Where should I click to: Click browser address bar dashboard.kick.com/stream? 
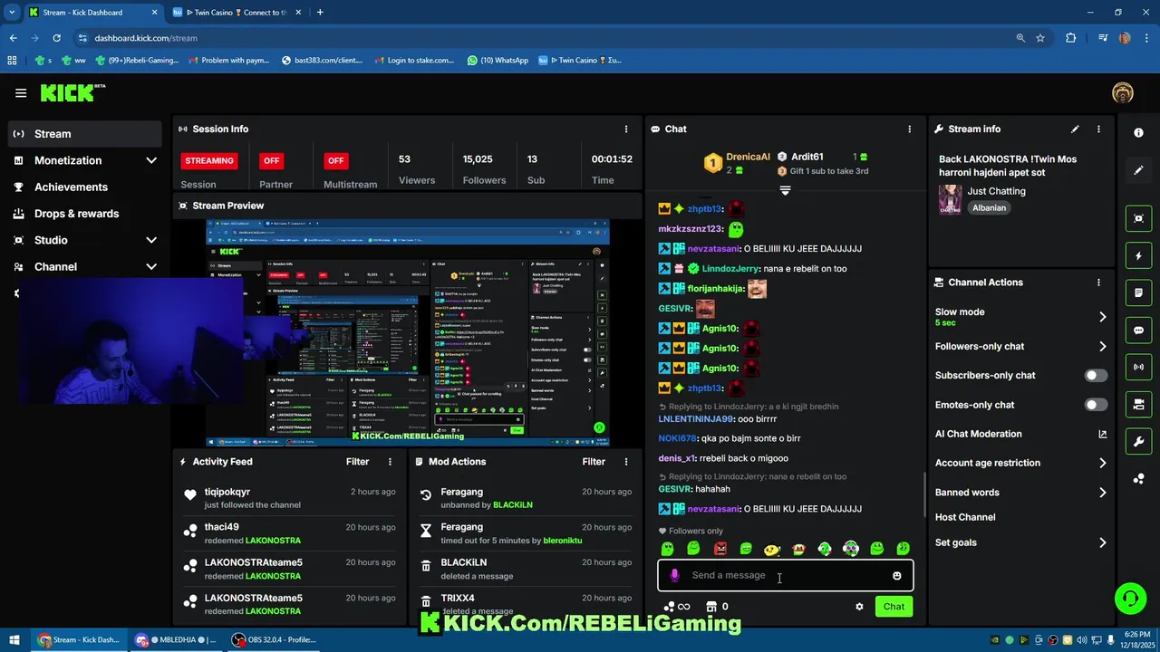point(544,38)
